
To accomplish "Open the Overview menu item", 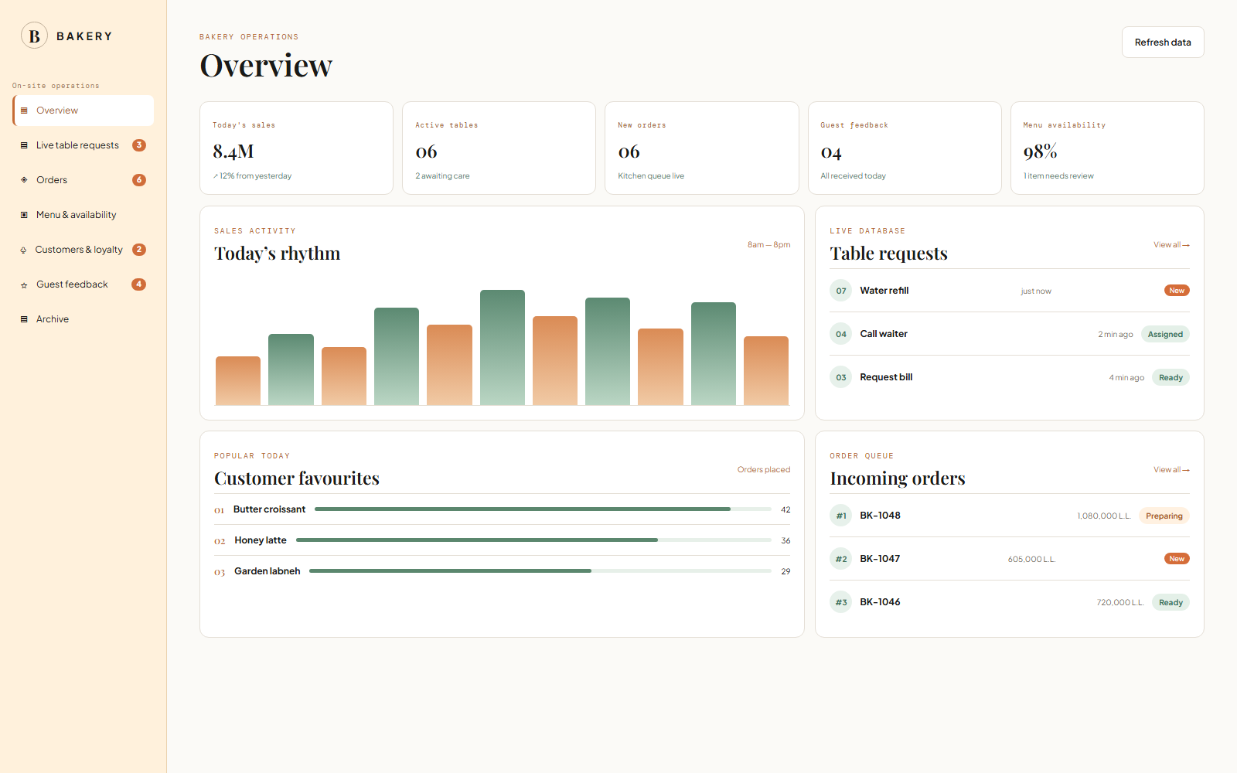I will click(x=83, y=111).
